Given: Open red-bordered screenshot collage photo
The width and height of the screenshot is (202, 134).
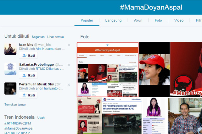Looking at the screenshot, I should click(x=108, y=69).
